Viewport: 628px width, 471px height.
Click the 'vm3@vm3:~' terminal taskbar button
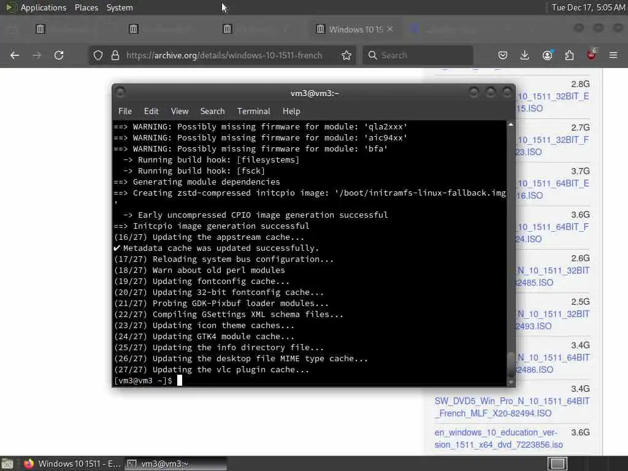[x=175, y=464]
